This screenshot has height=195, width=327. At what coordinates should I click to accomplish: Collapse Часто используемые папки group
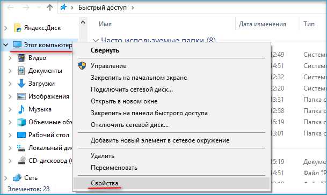coord(96,40)
